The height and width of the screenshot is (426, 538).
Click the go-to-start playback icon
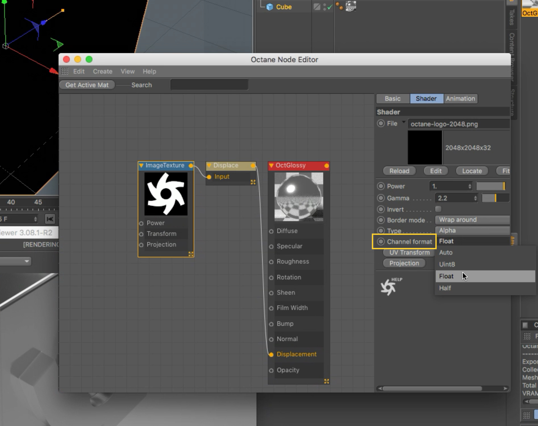click(x=50, y=219)
